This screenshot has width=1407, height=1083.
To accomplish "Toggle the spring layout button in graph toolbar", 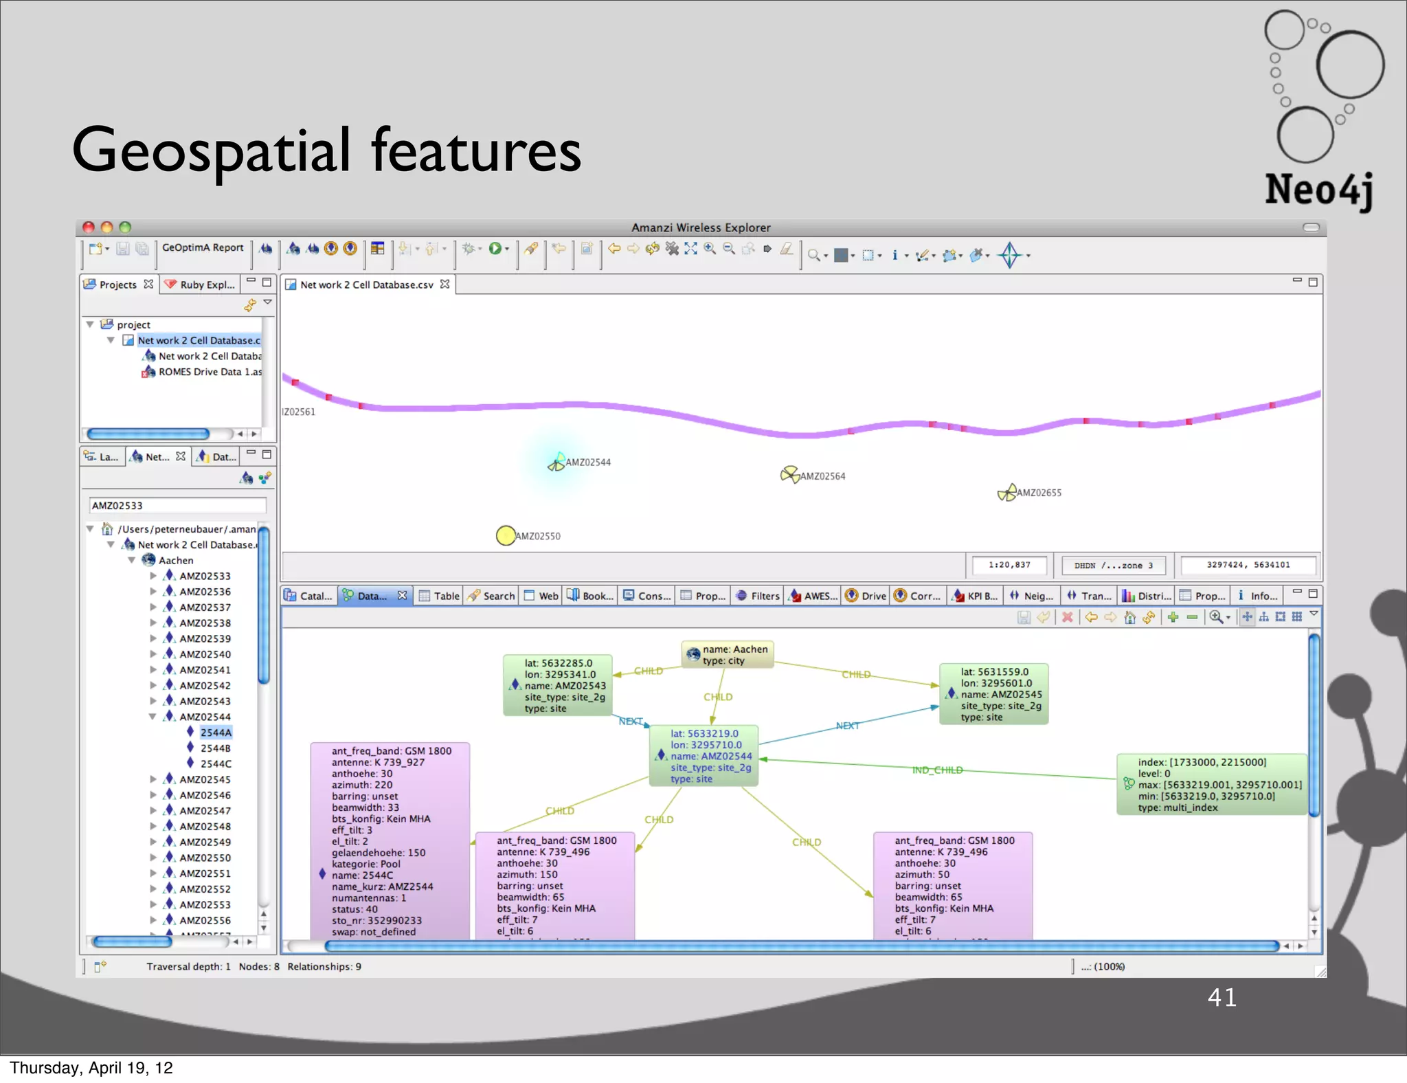I will click(1247, 617).
